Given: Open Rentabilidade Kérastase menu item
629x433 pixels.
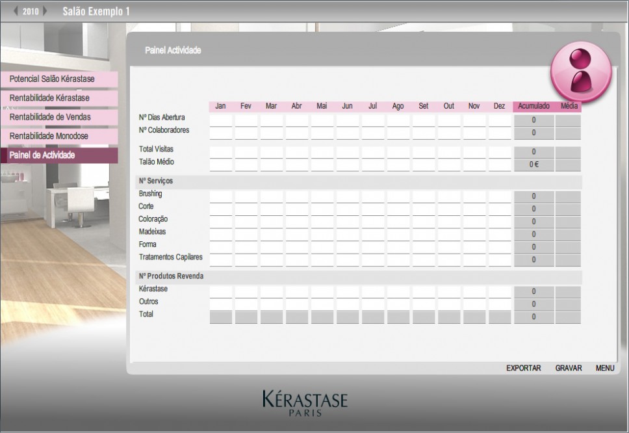Looking at the screenshot, I should [59, 98].
